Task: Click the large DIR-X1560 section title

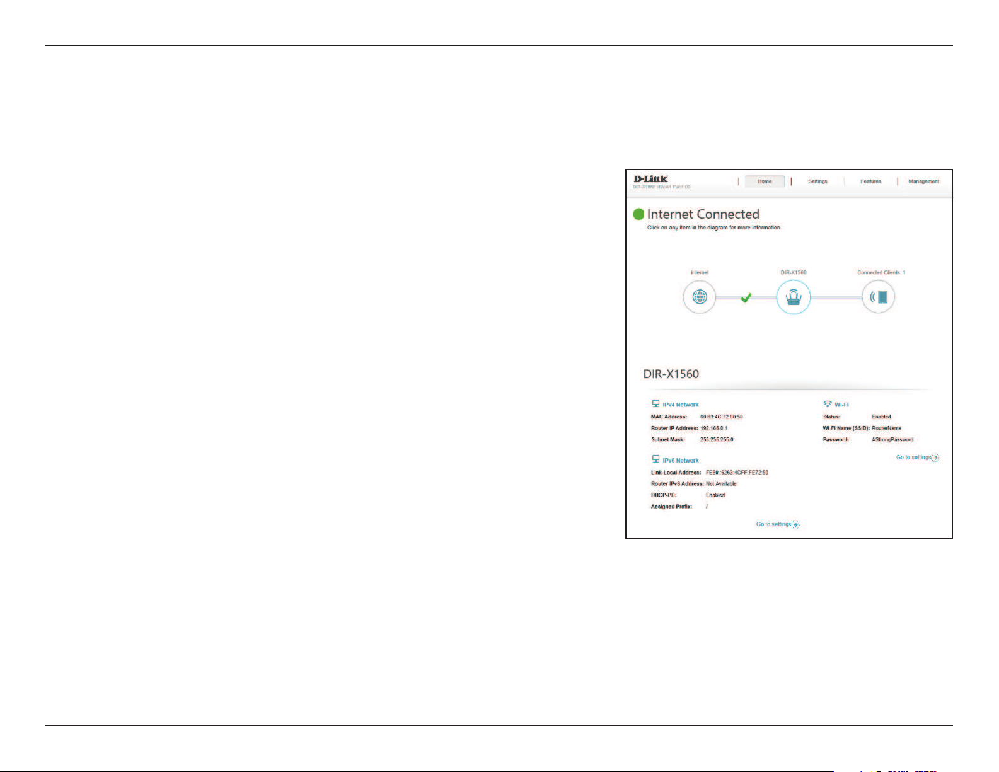Action: [671, 374]
